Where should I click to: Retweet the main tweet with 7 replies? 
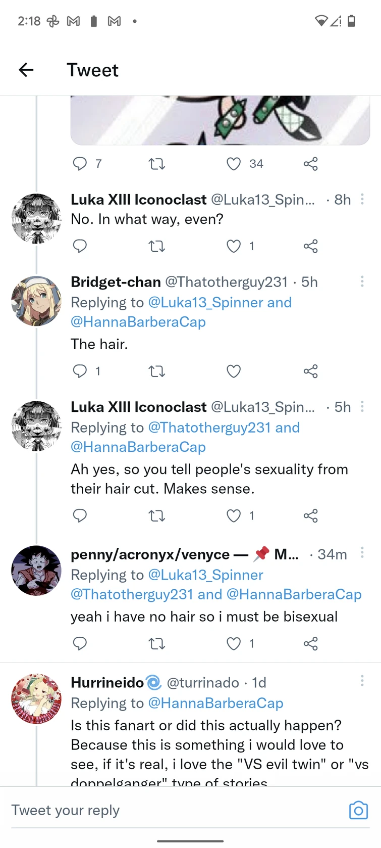(156, 164)
